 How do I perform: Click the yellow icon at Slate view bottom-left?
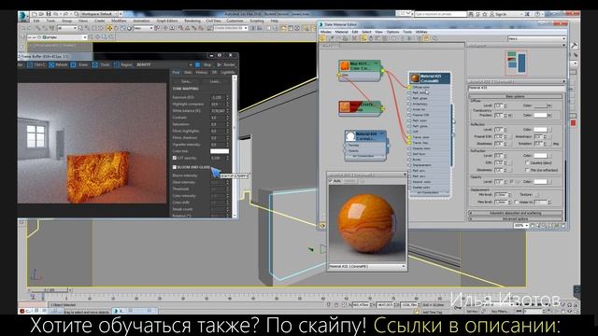tap(322, 226)
